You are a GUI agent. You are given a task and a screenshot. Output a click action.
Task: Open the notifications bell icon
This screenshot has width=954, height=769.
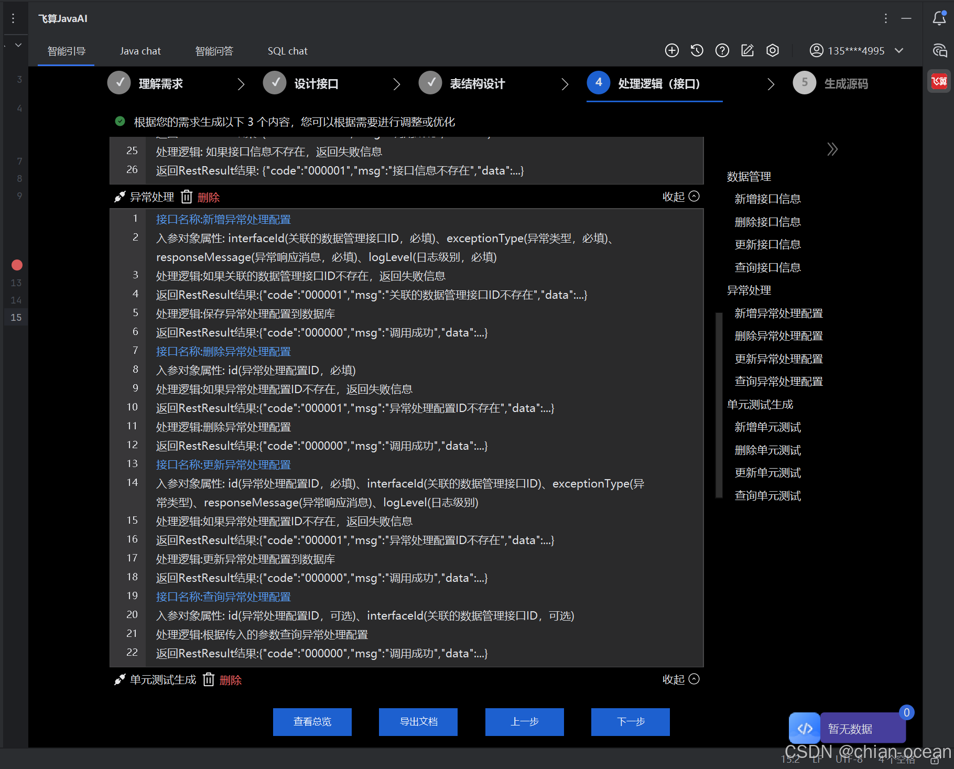click(x=939, y=18)
